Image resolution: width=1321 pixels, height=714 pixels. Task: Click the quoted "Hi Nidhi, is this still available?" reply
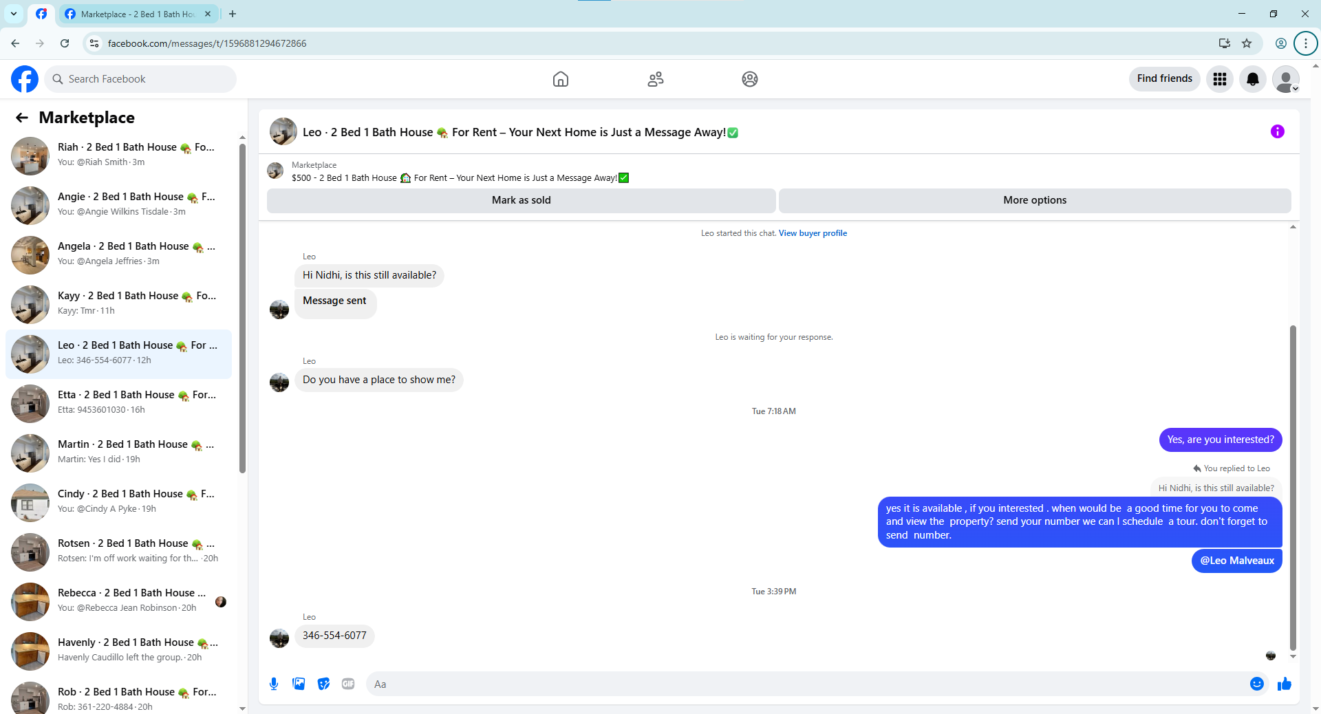point(1216,488)
